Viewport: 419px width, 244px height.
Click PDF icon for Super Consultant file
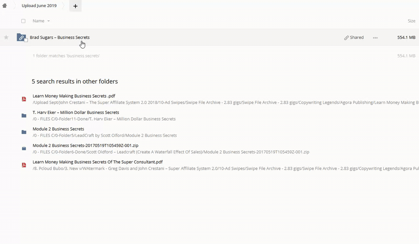click(24, 165)
